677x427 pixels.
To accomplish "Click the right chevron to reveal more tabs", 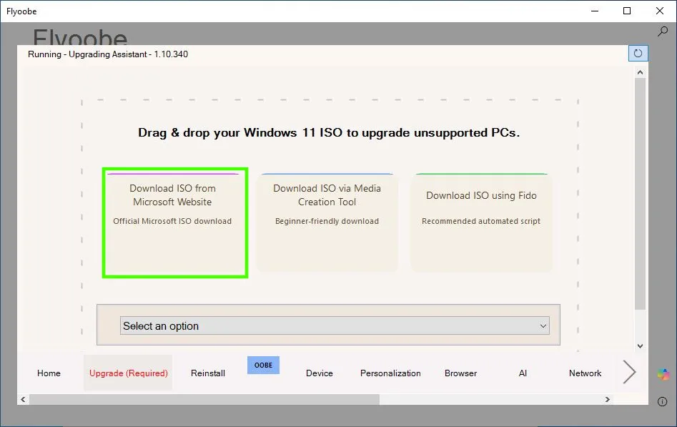I will pyautogui.click(x=628, y=372).
